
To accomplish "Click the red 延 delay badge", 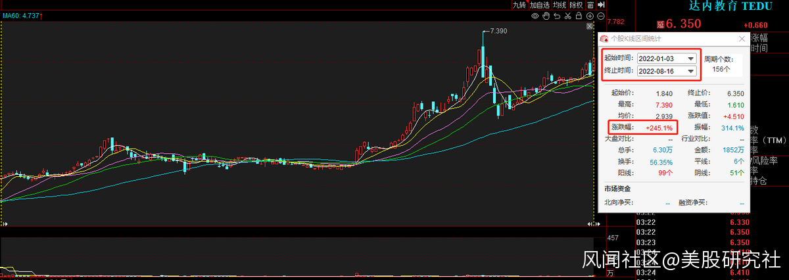I will point(659,24).
